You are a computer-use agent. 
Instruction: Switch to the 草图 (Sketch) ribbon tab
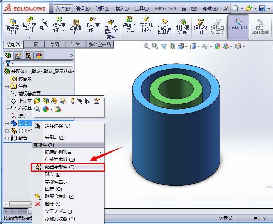(x=54, y=44)
